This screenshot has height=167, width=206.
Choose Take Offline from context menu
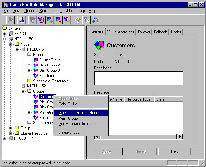tap(81, 104)
